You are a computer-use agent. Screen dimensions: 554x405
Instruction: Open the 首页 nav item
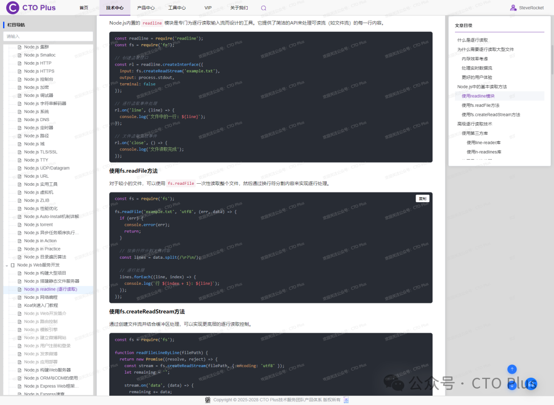pyautogui.click(x=84, y=8)
